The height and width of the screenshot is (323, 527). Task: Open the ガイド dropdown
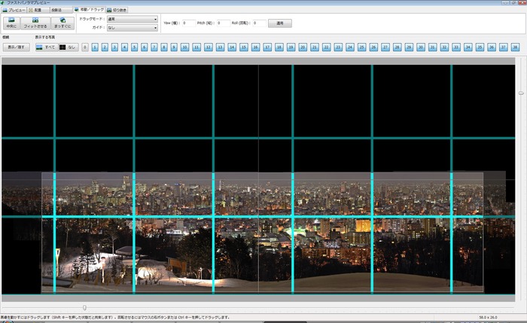[x=133, y=28]
